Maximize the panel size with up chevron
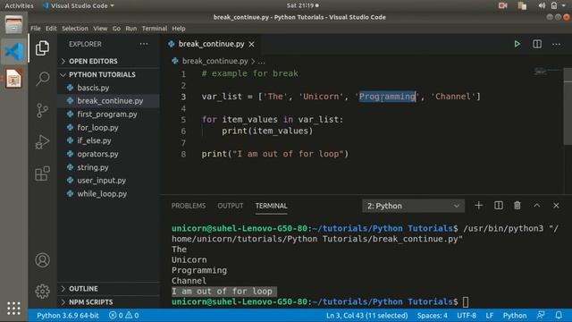 (x=536, y=206)
